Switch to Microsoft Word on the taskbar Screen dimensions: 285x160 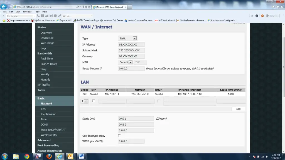click(x=82, y=156)
